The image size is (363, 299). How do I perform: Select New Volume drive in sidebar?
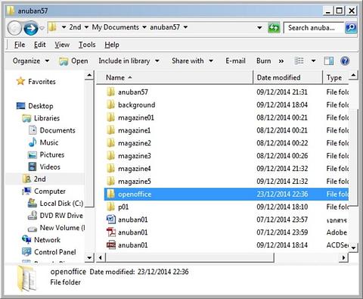point(57,228)
